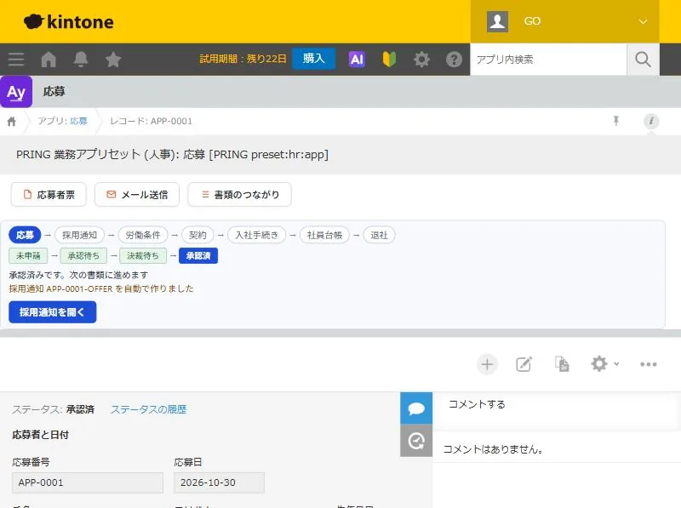The width and height of the screenshot is (681, 508).
Task: Click the 採用通知 APP-0001-OFFER notice text
Action: click(x=101, y=288)
